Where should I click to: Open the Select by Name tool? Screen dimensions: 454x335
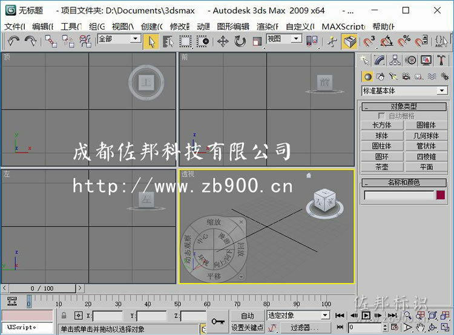(168, 41)
